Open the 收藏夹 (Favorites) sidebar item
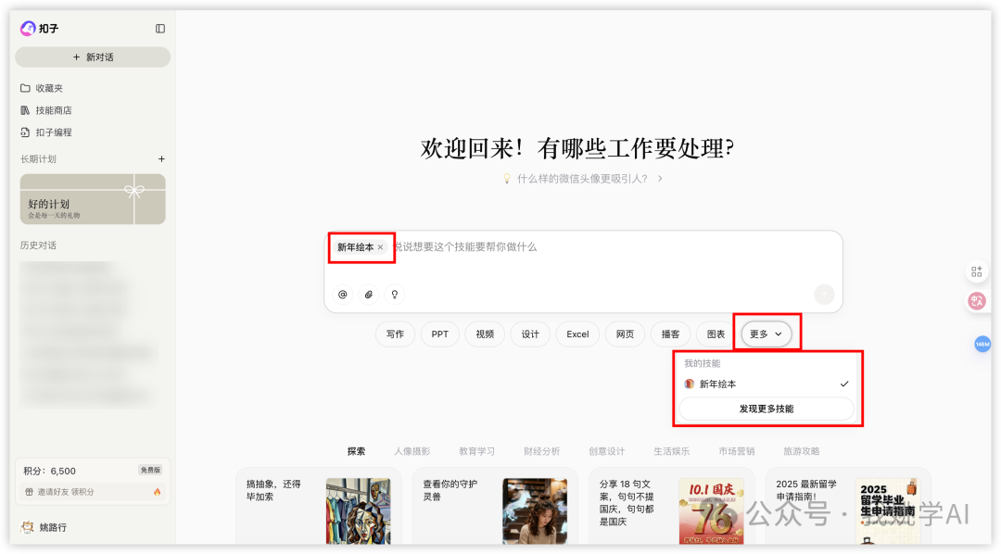The image size is (1001, 554). (48, 88)
